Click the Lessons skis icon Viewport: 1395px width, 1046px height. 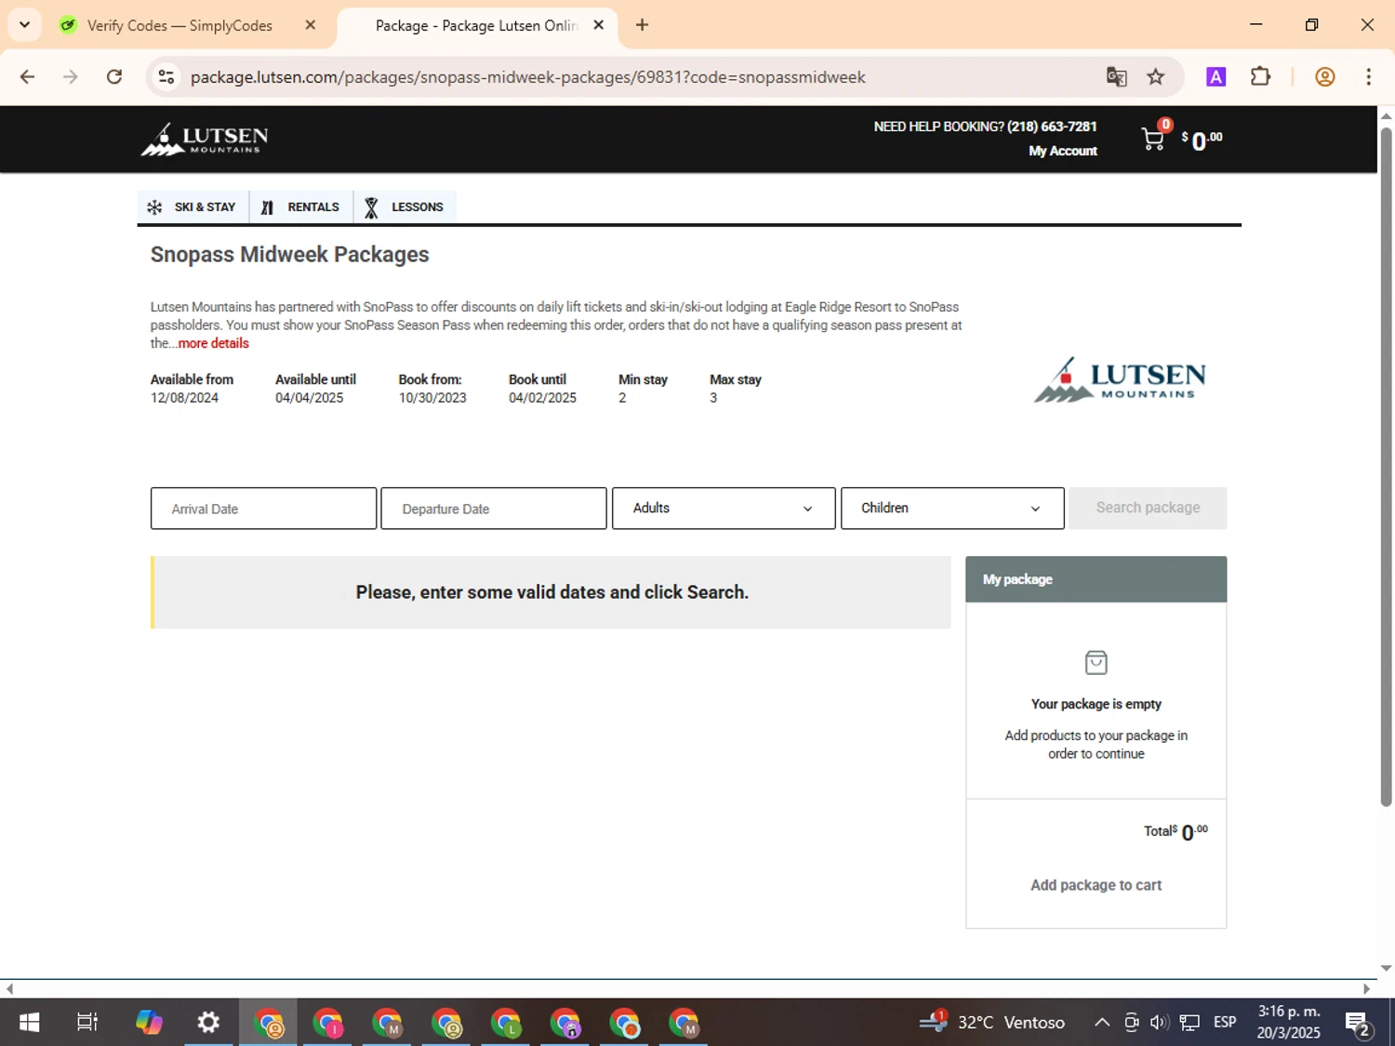point(371,207)
